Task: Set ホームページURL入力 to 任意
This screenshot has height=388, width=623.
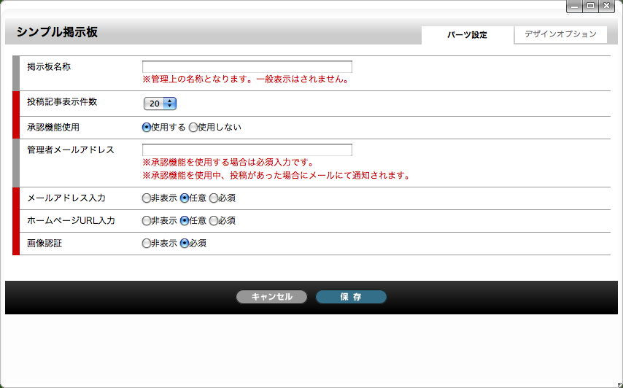Action: coord(185,221)
